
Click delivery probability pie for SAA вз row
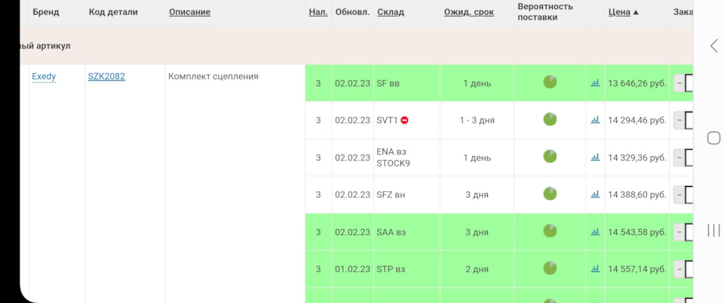[550, 230]
